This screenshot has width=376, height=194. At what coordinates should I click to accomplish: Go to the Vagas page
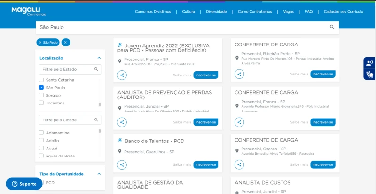point(288,12)
